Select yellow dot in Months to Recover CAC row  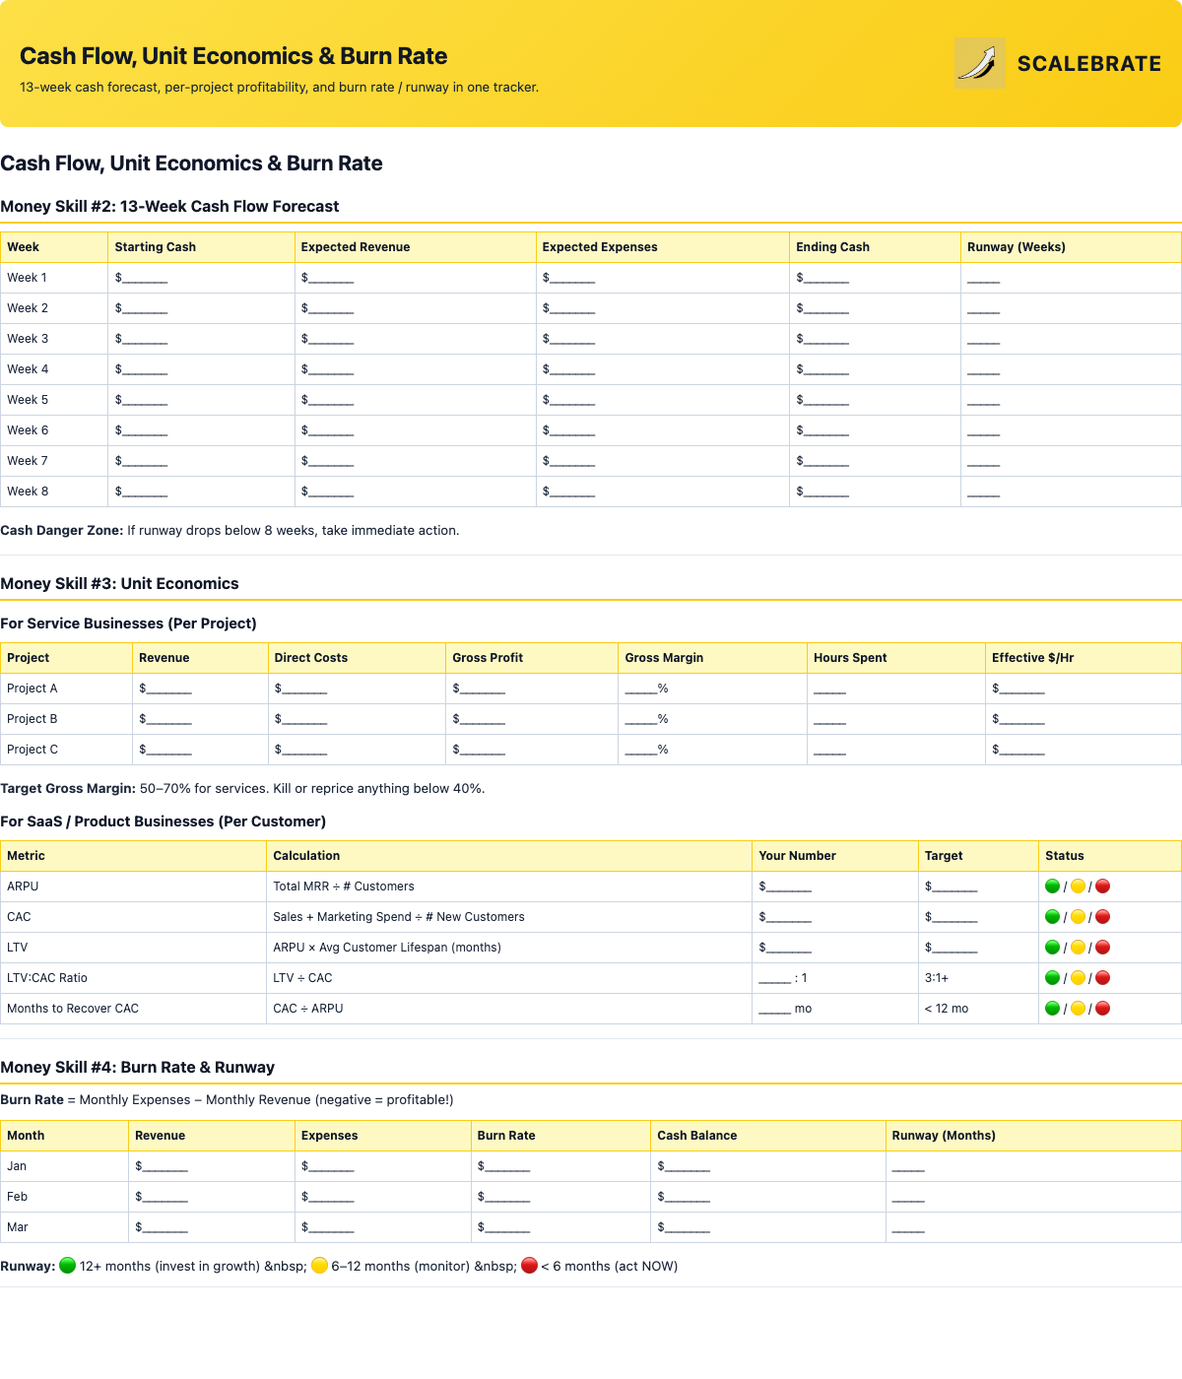point(1078,1009)
